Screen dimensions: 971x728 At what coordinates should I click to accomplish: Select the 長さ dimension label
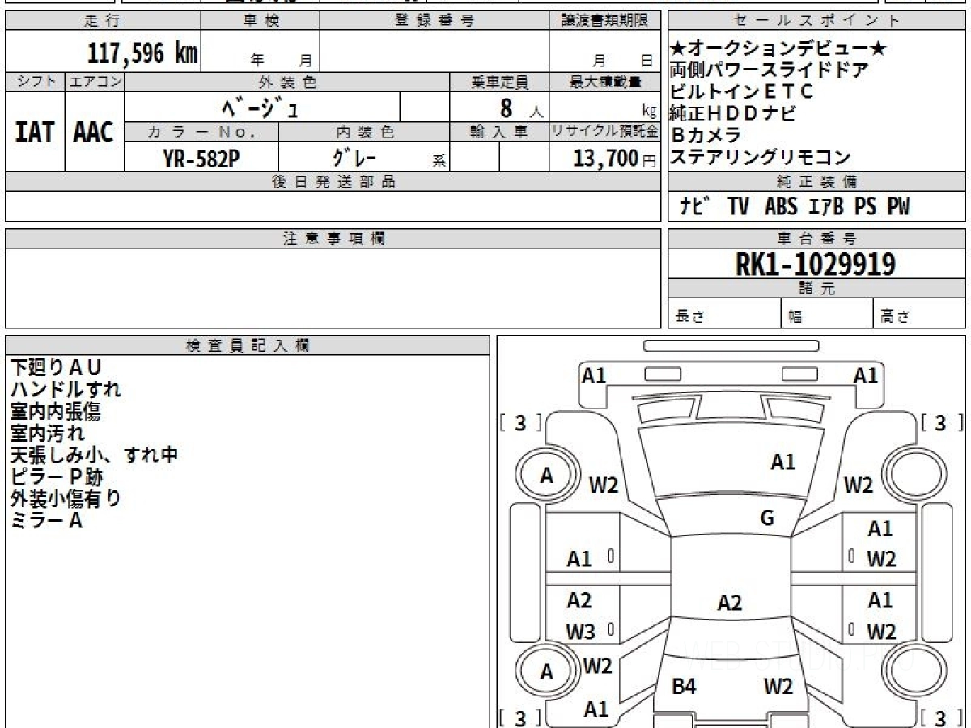[x=690, y=318]
